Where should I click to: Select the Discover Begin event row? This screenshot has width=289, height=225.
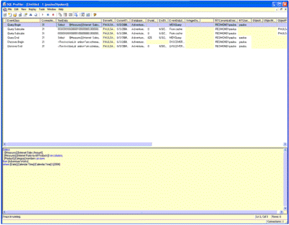(145, 42)
